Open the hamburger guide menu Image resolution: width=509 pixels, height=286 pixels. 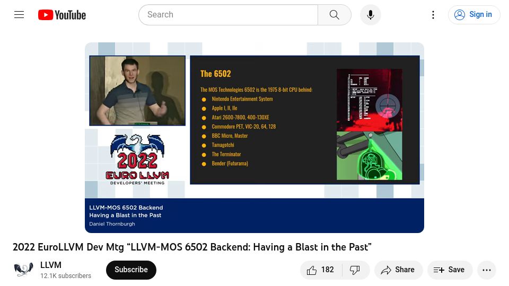19,15
